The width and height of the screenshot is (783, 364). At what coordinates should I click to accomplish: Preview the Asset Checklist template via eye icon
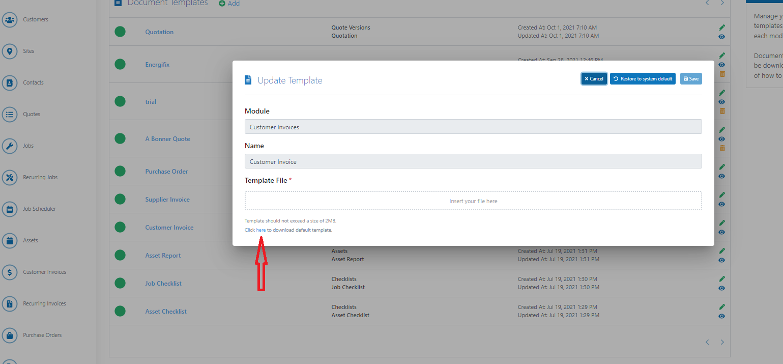tap(722, 316)
